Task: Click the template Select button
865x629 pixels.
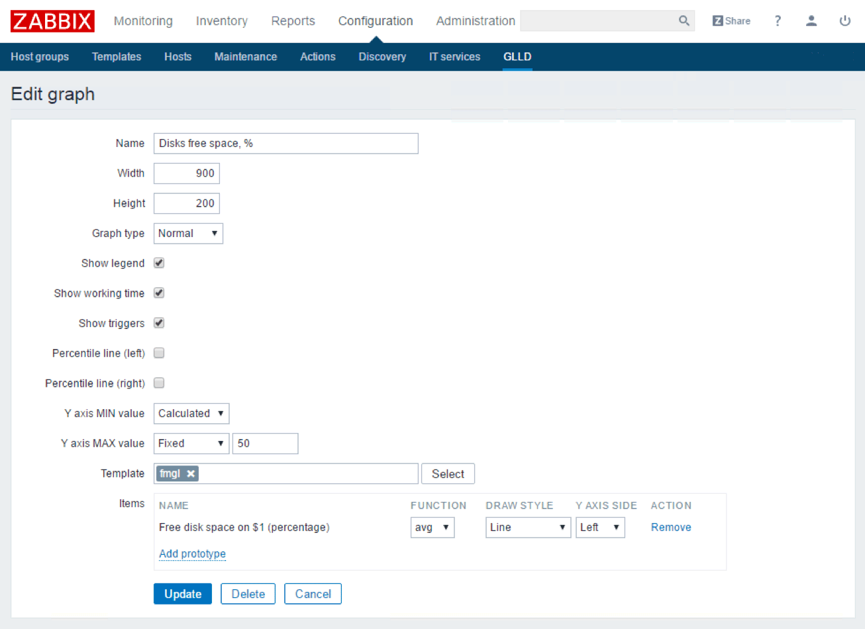Action: tap(448, 474)
